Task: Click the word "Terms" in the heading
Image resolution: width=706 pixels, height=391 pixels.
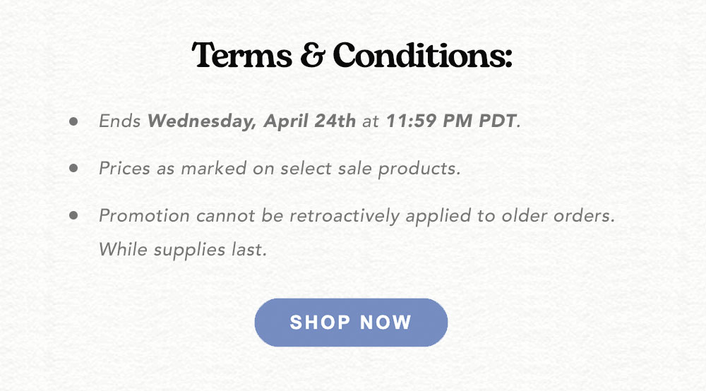Action: point(241,55)
